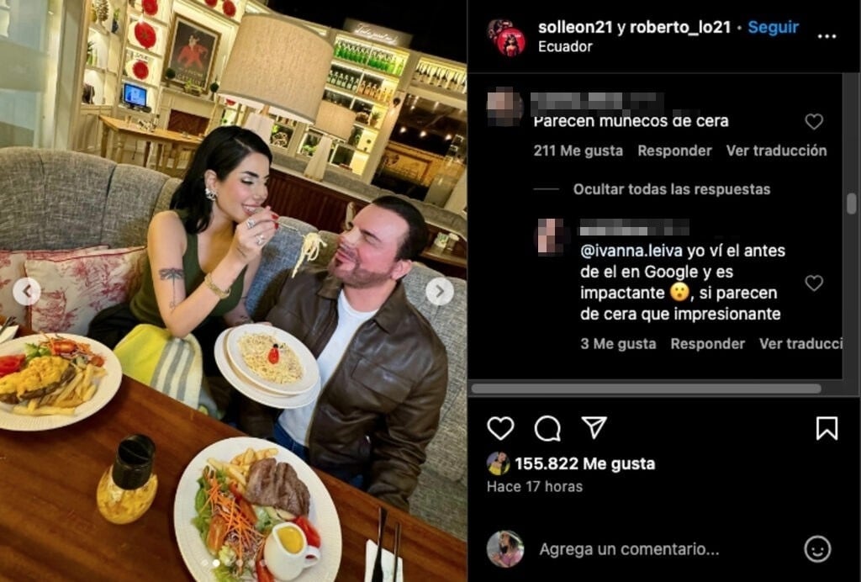Viewport: 861px width, 582px height.
Task: Share the post via paper plane icon
Action: pos(594,427)
